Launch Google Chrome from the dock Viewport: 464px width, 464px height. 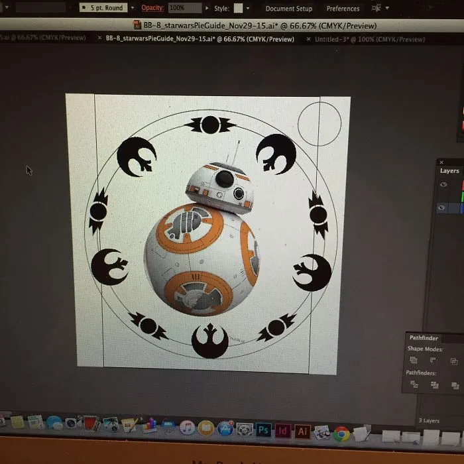coord(341,434)
